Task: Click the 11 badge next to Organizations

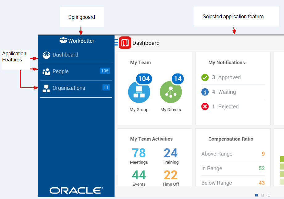Action: pyautogui.click(x=106, y=88)
